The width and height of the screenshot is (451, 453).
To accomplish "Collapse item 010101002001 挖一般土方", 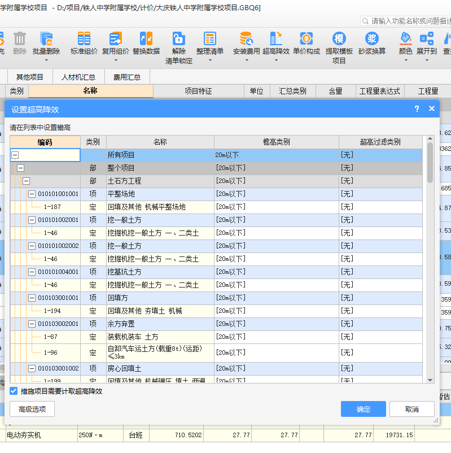I will click(32, 220).
